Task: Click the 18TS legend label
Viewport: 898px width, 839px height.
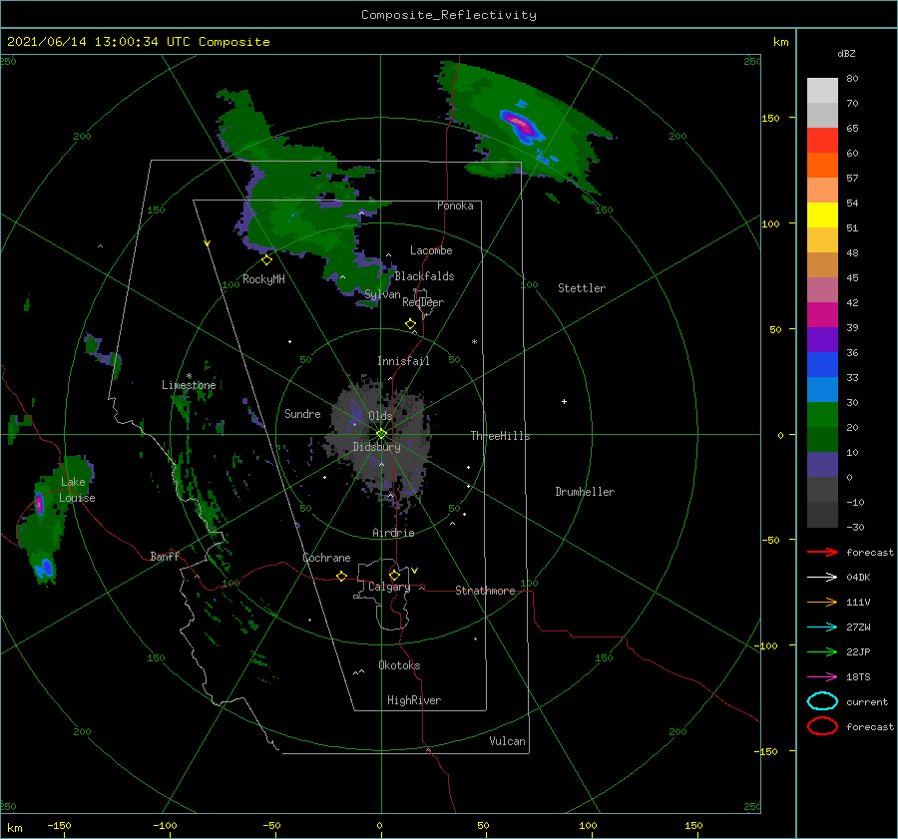Action: 858,677
